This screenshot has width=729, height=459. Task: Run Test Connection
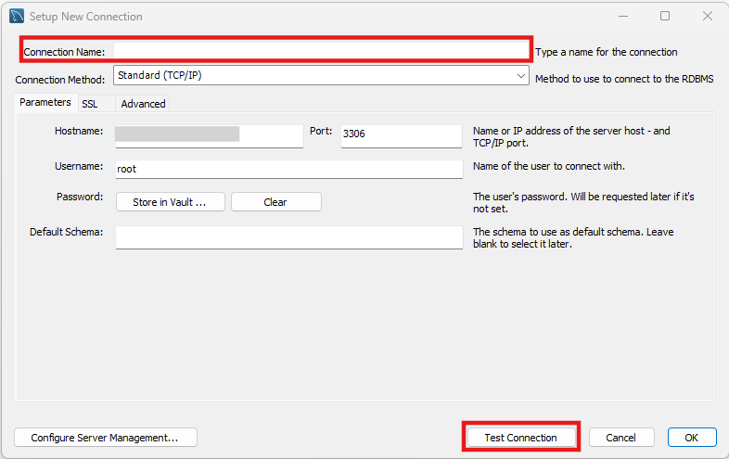click(520, 438)
